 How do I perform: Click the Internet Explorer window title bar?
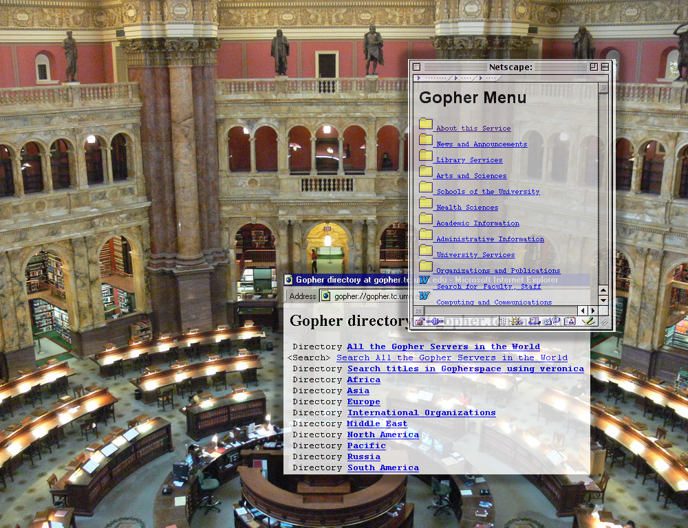437,280
